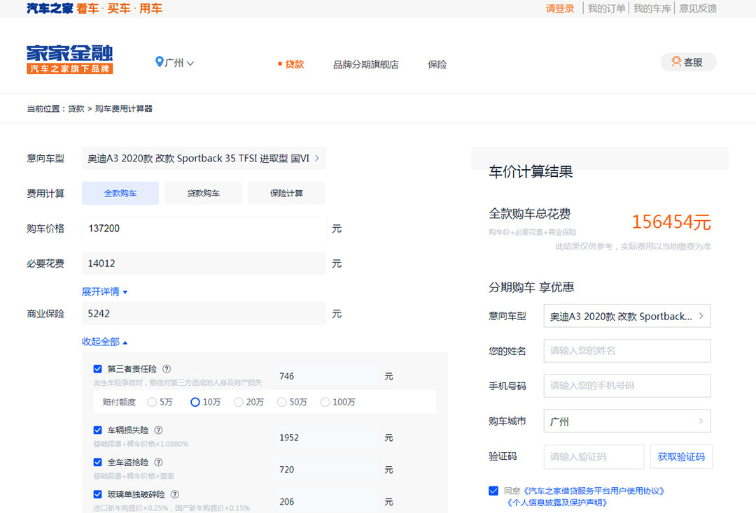Open 客服 customer service button
This screenshot has height=513, width=756.
click(x=688, y=62)
